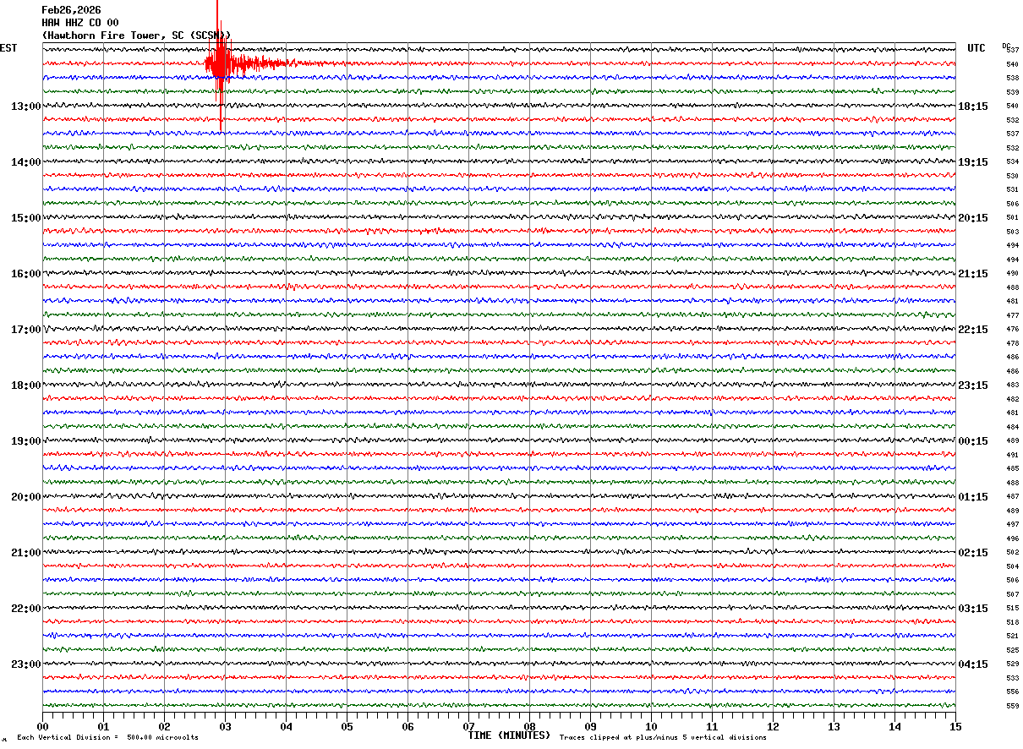Viewport: 1023px width, 749px height.
Task: Click the 18:15 UTC time label
Action: click(973, 107)
